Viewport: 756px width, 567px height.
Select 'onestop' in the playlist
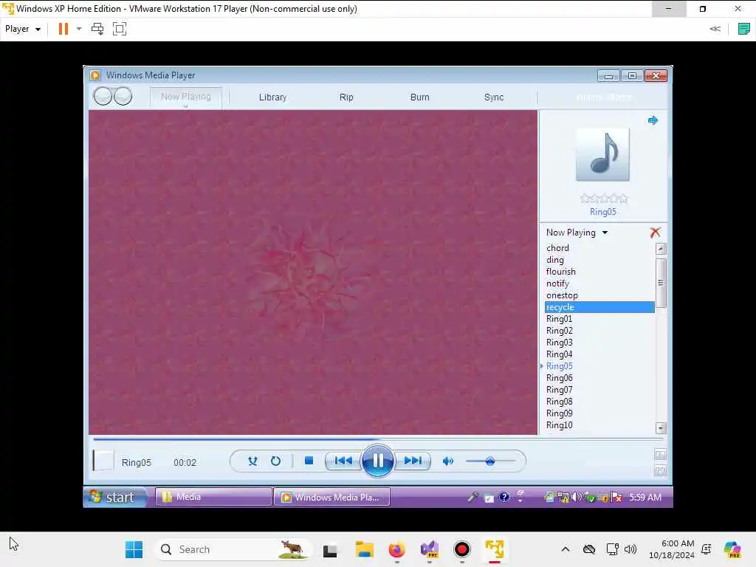pyautogui.click(x=562, y=295)
